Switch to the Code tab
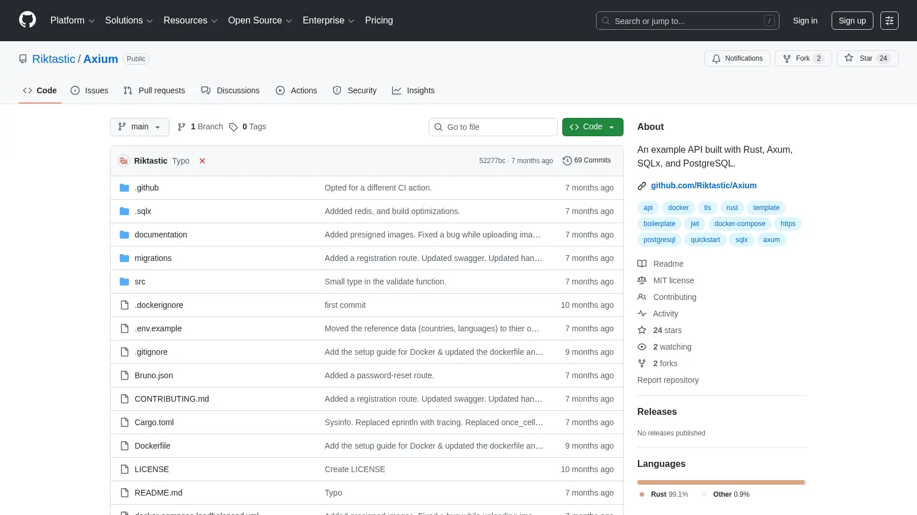This screenshot has height=515, width=917. [40, 90]
